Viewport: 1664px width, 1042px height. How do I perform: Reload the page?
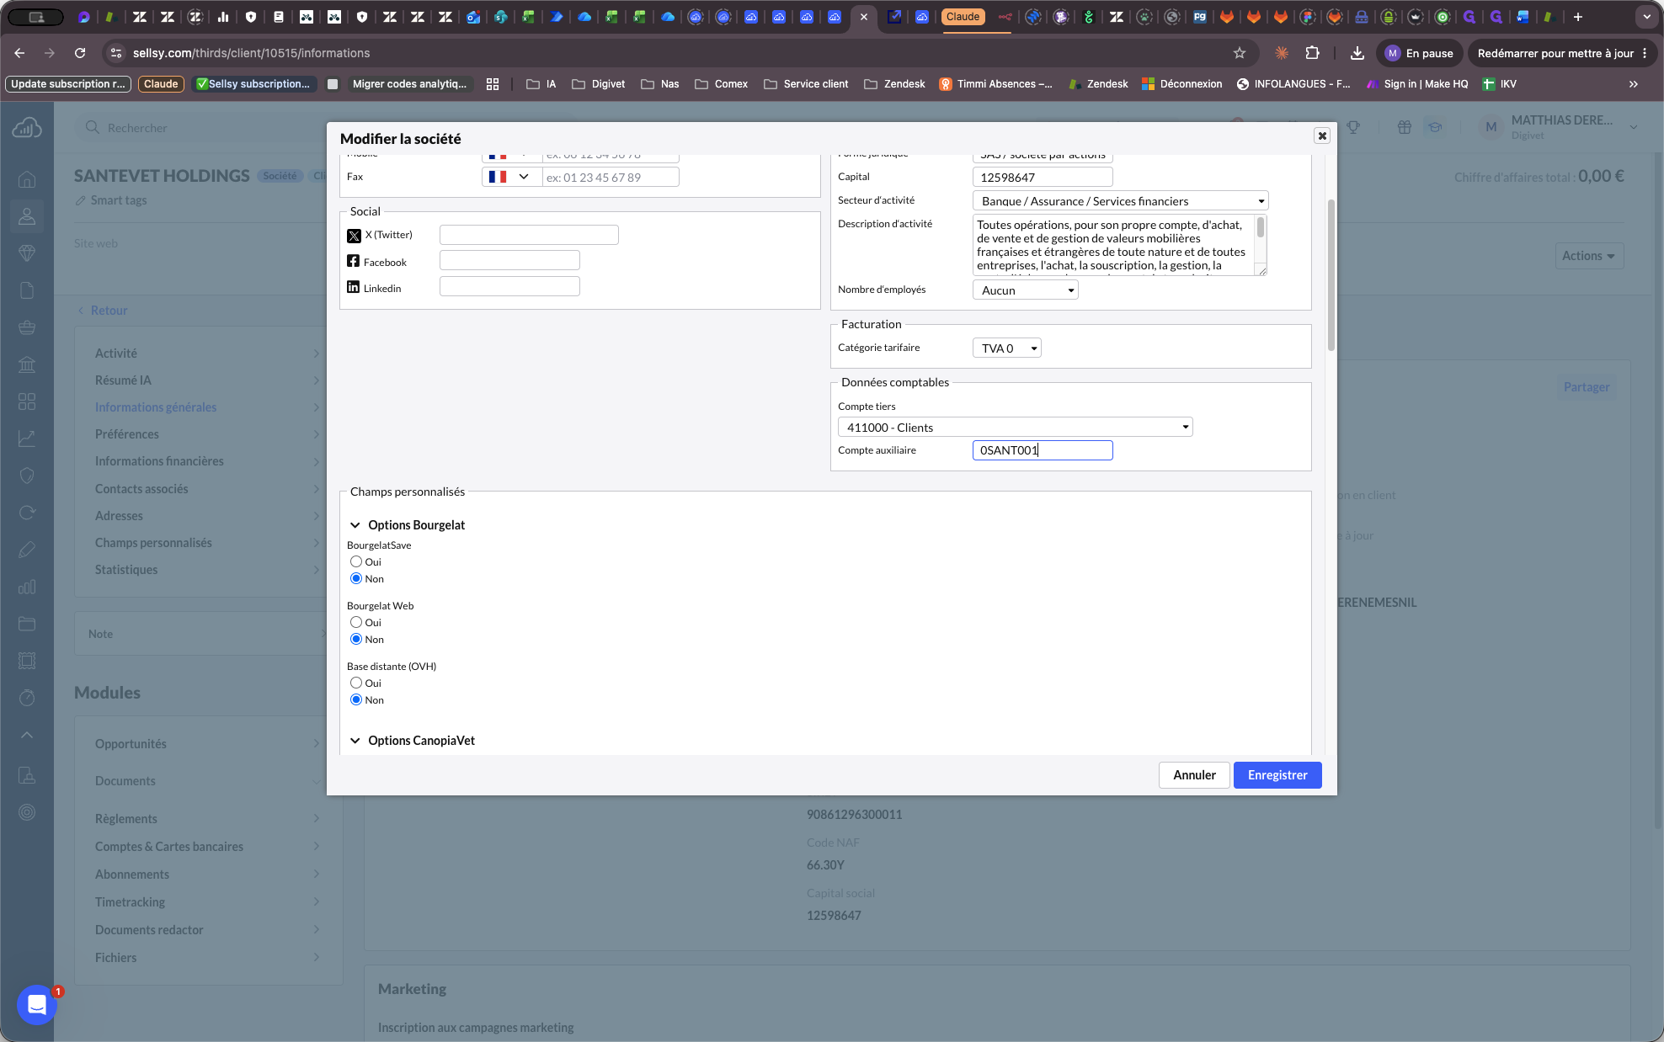80,53
